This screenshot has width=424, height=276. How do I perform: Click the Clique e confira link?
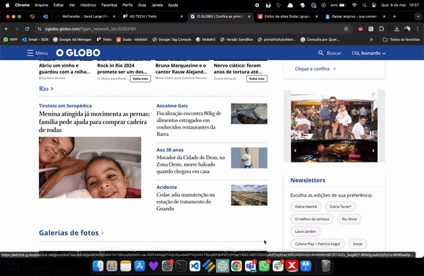[315, 69]
